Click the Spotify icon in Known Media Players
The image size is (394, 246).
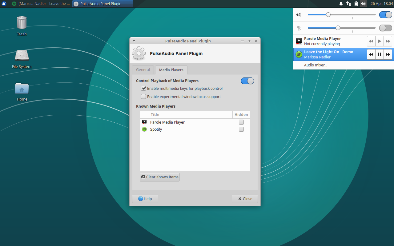pos(144,129)
